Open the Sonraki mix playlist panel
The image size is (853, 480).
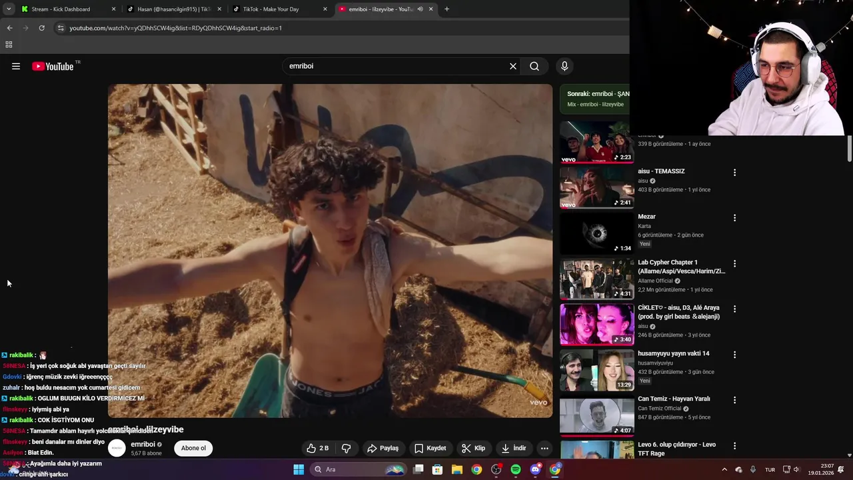click(594, 99)
